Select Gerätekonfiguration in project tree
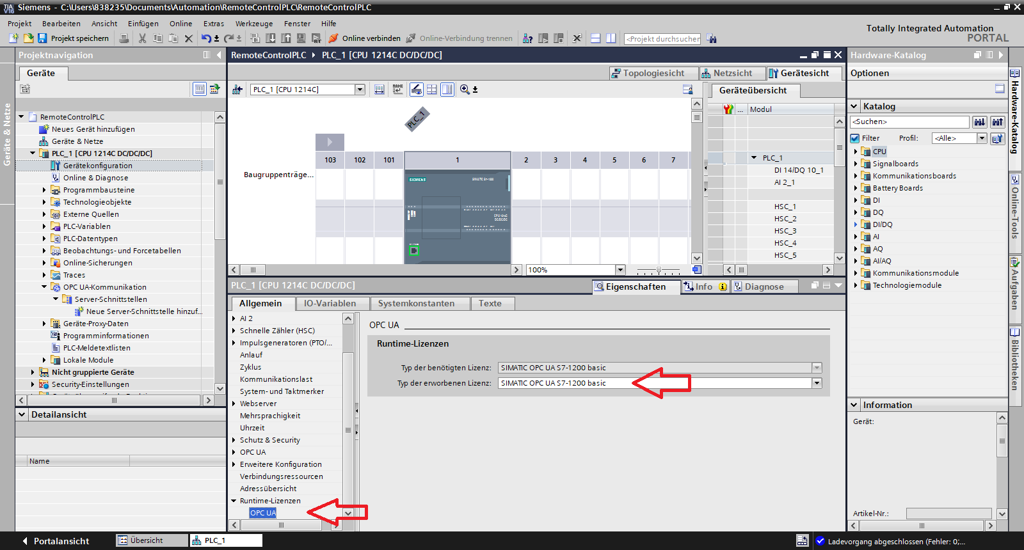1024x550 pixels. (98, 166)
